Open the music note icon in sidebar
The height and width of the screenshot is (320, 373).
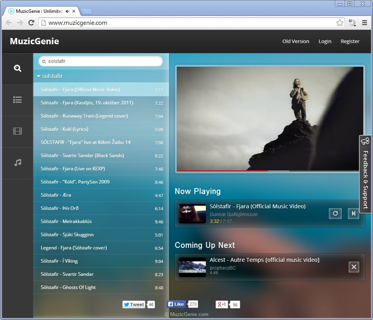[x=17, y=163]
